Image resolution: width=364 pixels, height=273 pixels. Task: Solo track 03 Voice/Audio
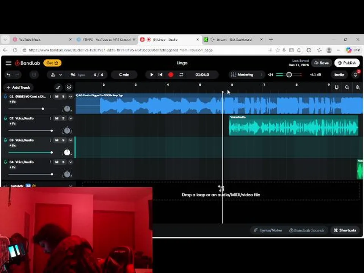[x=63, y=140]
